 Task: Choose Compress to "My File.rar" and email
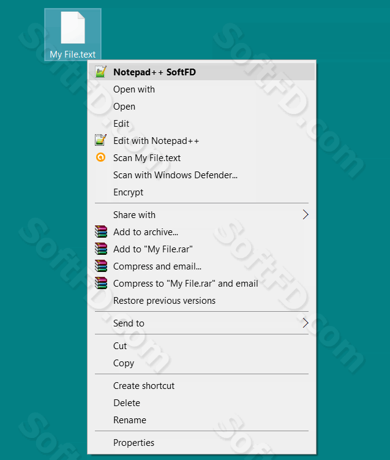point(202,284)
